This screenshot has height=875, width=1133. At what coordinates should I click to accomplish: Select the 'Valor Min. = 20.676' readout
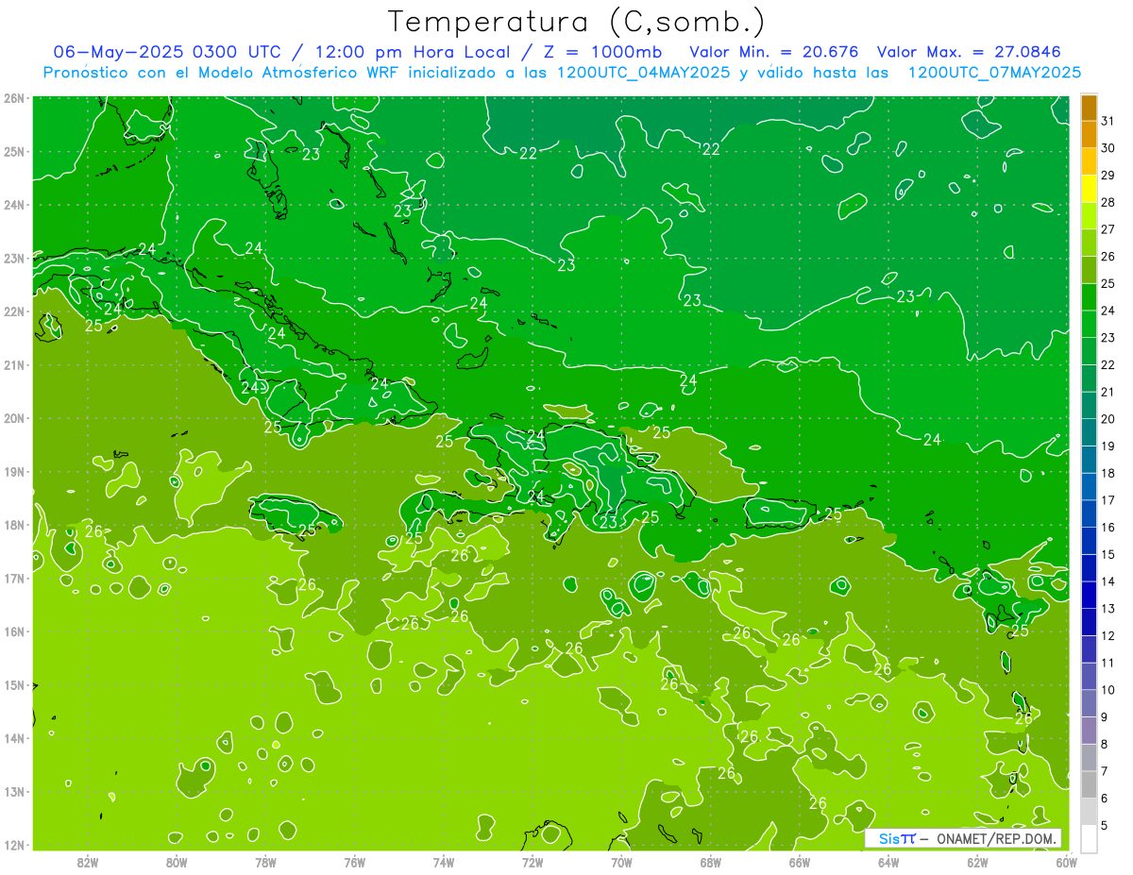(x=774, y=52)
